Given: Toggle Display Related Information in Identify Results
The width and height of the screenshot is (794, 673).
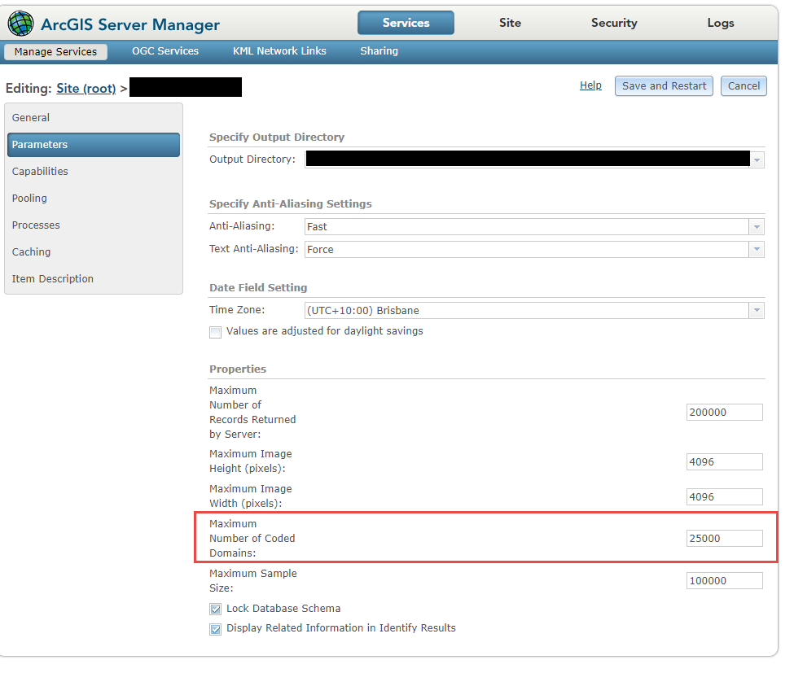Looking at the screenshot, I should [215, 629].
